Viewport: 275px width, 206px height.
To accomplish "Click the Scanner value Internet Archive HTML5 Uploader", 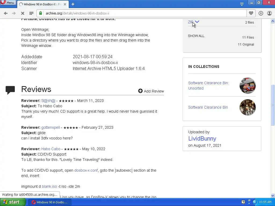I will coord(108,68).
